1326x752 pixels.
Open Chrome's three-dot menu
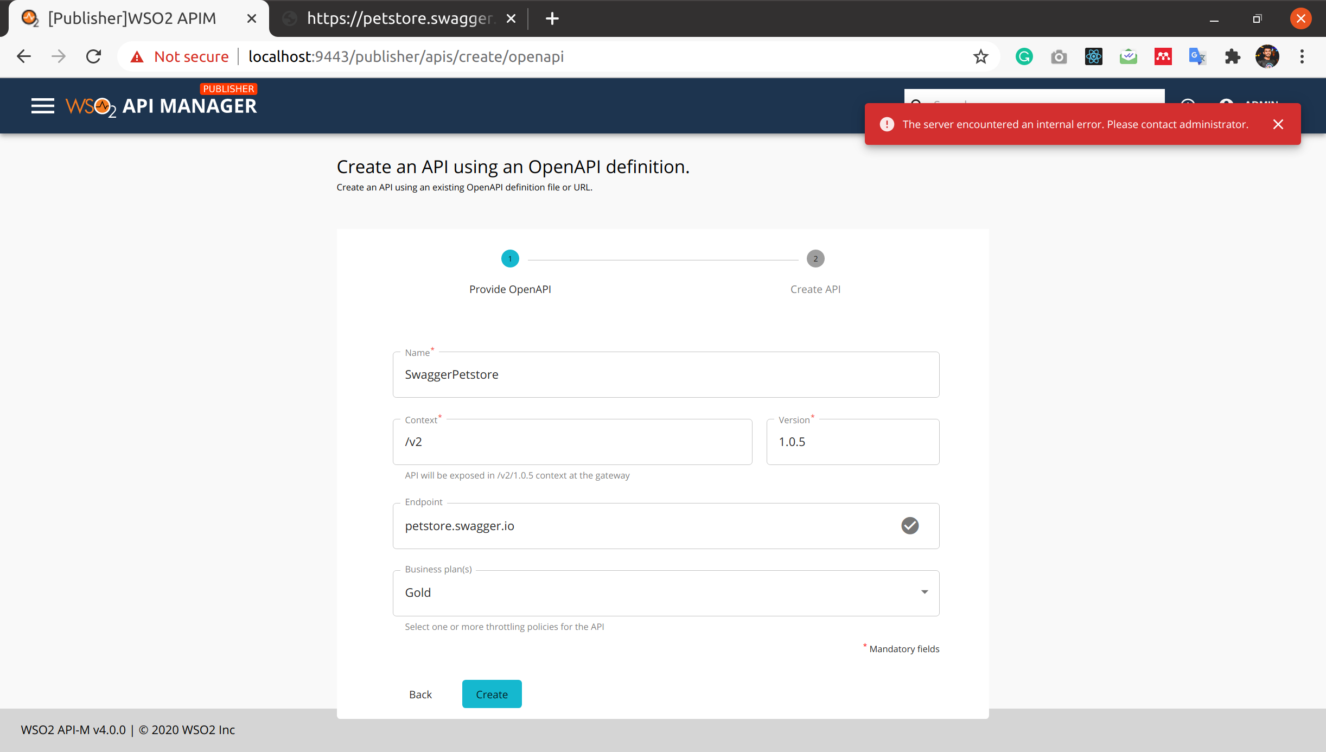point(1302,56)
